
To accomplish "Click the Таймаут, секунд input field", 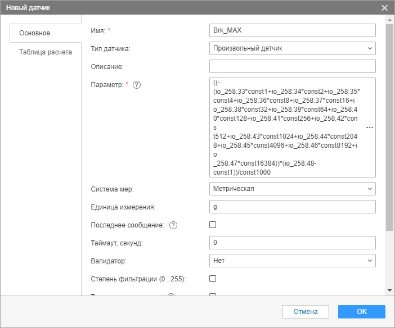I will tap(292, 243).
